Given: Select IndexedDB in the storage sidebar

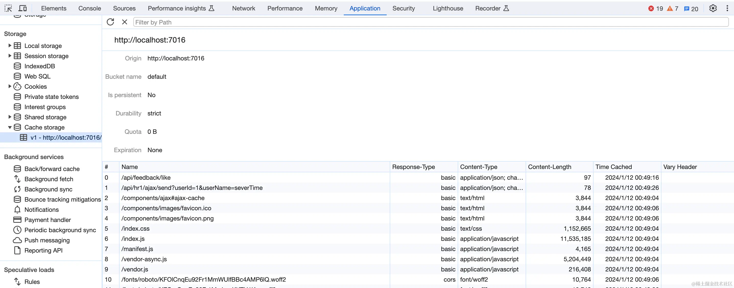Looking at the screenshot, I should tap(40, 66).
